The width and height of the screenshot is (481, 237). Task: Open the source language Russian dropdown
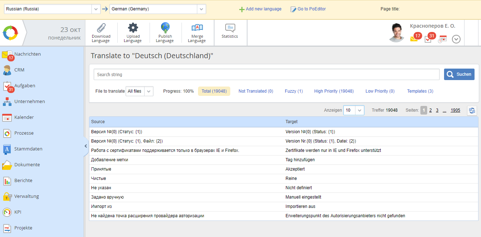(x=52, y=9)
